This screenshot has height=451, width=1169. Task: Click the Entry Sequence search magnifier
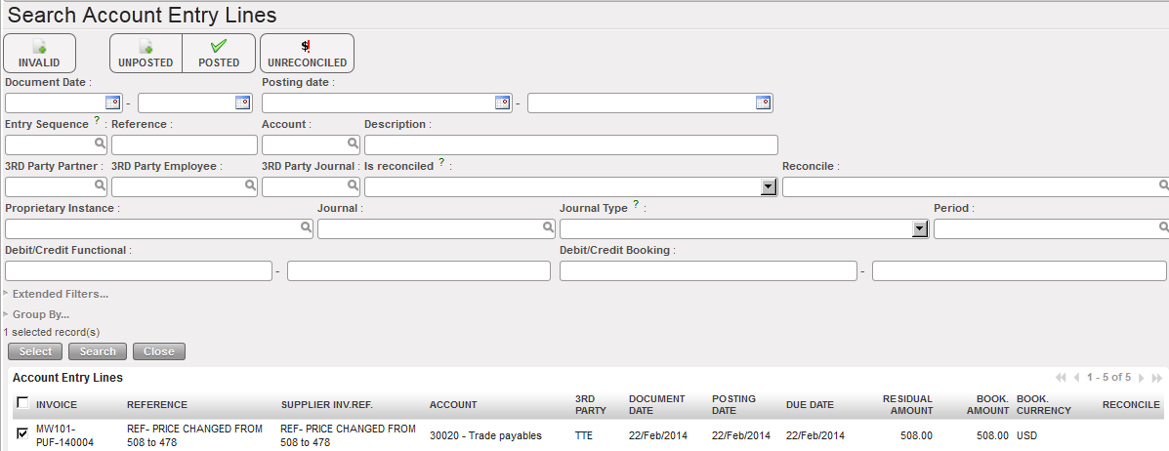[100, 143]
